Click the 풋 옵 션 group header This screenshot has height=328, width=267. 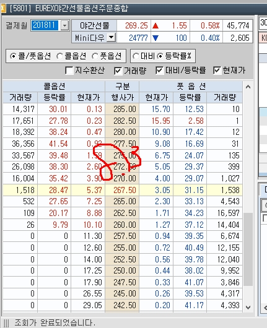(191, 86)
